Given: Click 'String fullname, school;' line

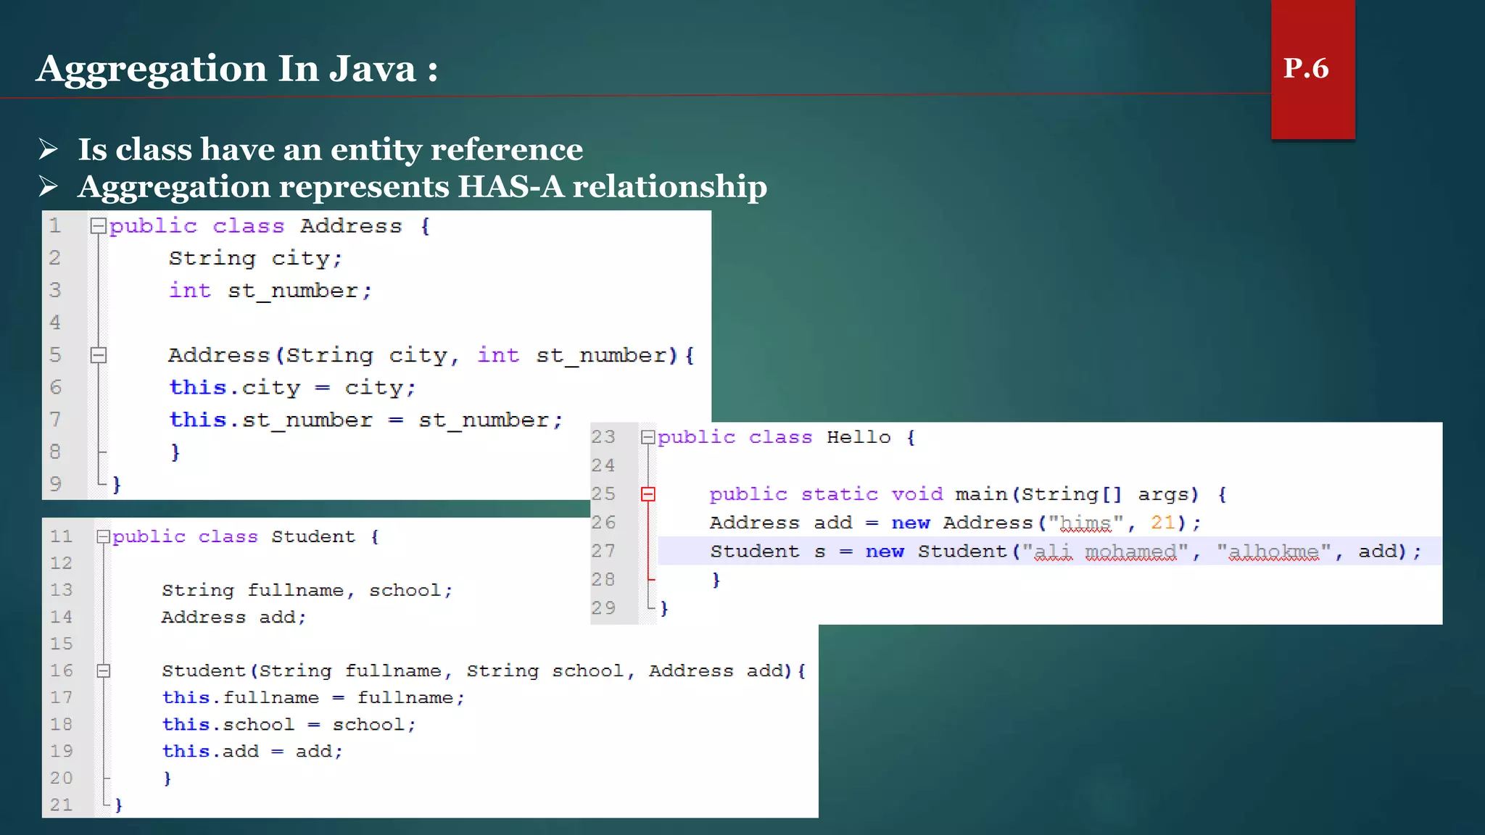Looking at the screenshot, I should coord(307,591).
